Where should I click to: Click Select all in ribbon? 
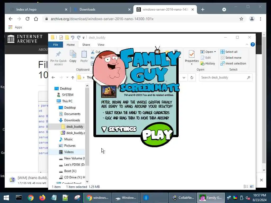(x=229, y=52)
